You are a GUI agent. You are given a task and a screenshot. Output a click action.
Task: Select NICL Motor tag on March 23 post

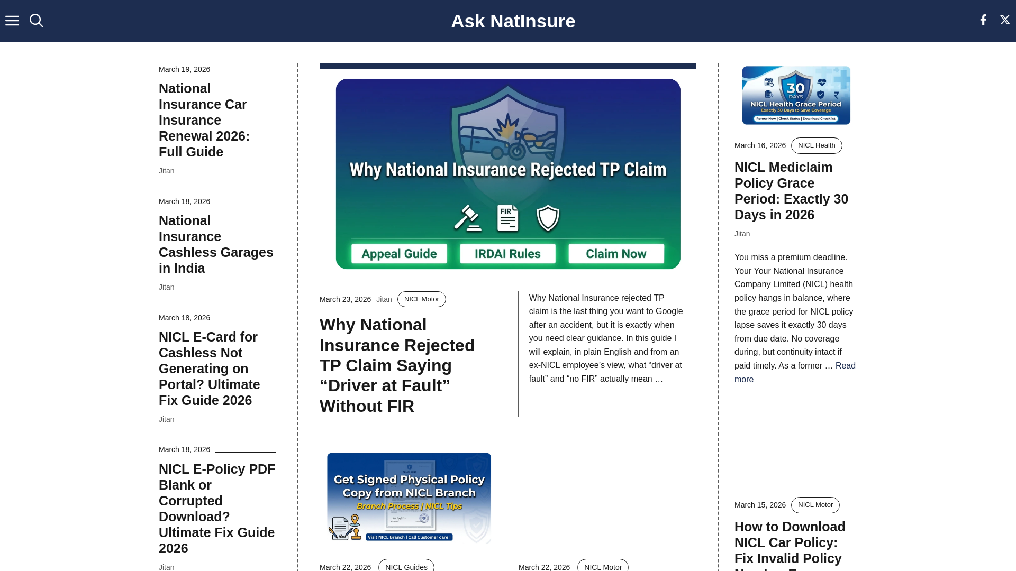422,299
